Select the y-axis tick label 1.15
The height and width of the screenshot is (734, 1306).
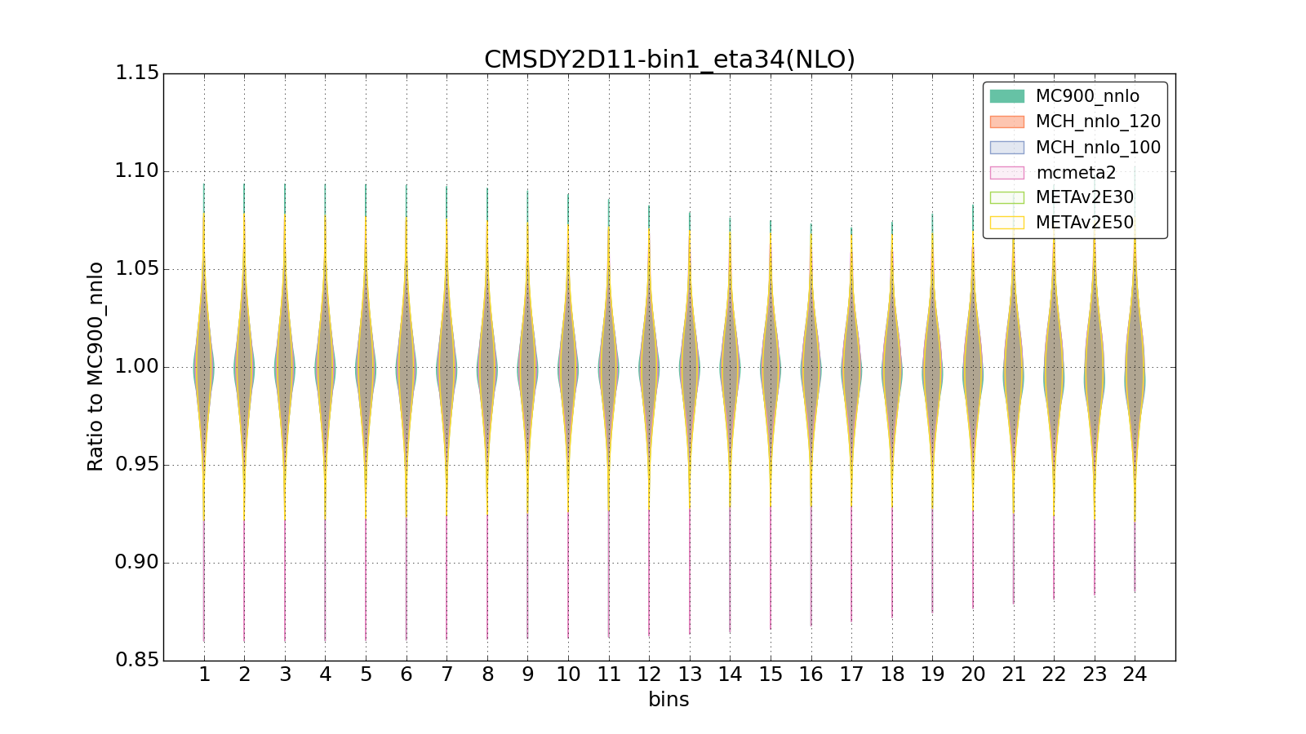[136, 73]
